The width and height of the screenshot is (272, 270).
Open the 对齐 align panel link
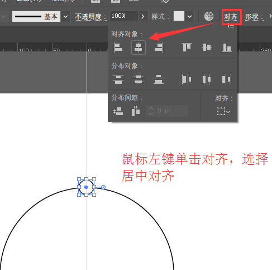coord(231,17)
